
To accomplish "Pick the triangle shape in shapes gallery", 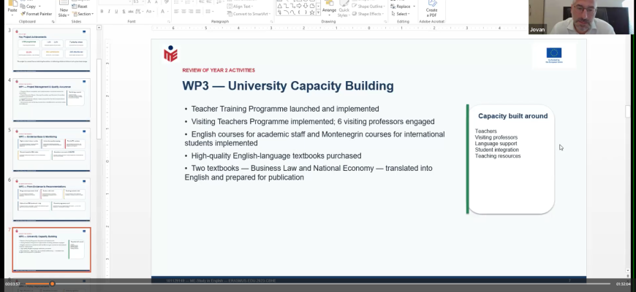I will pos(279,7).
